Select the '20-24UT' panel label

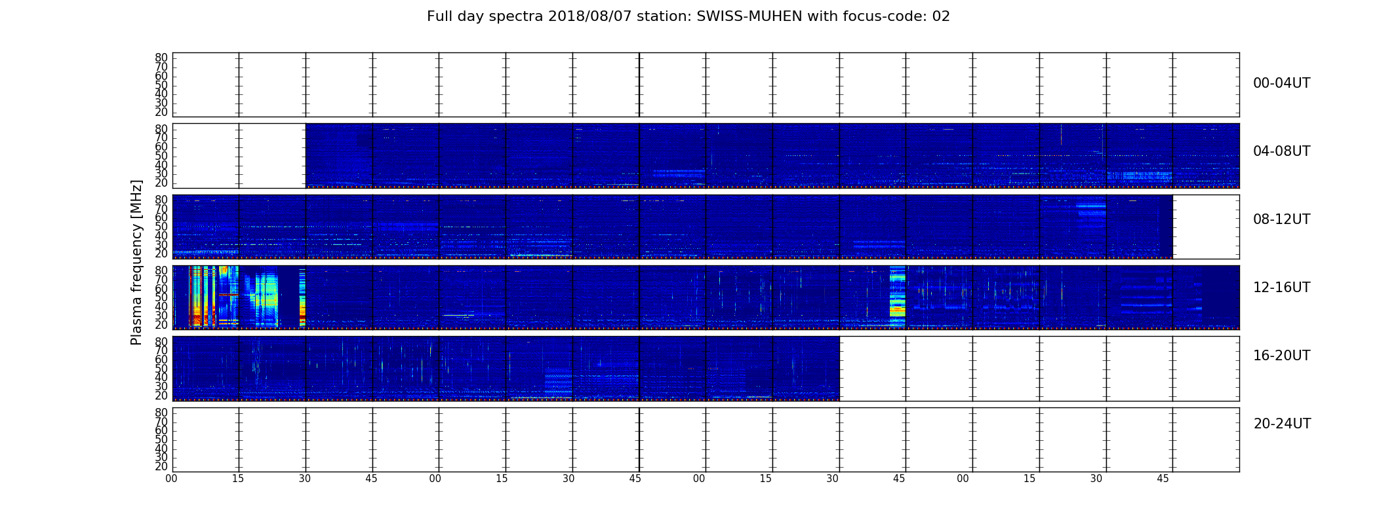click(x=1282, y=424)
